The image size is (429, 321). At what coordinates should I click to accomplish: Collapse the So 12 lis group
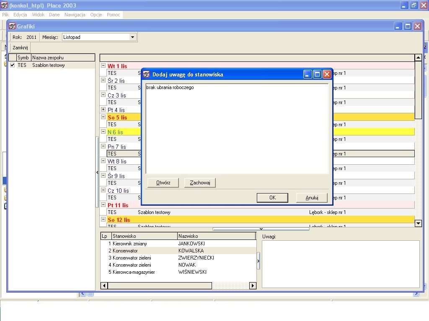pyautogui.click(x=103, y=219)
